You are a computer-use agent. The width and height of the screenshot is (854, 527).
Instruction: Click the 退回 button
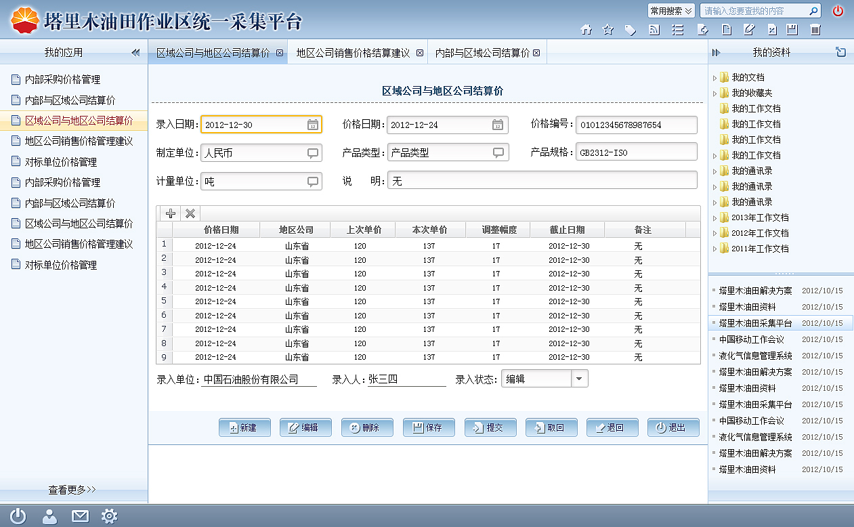point(612,427)
